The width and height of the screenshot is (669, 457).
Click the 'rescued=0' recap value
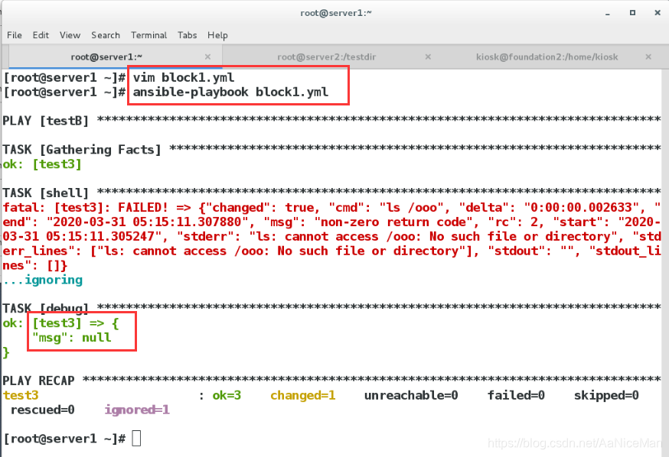(x=42, y=410)
